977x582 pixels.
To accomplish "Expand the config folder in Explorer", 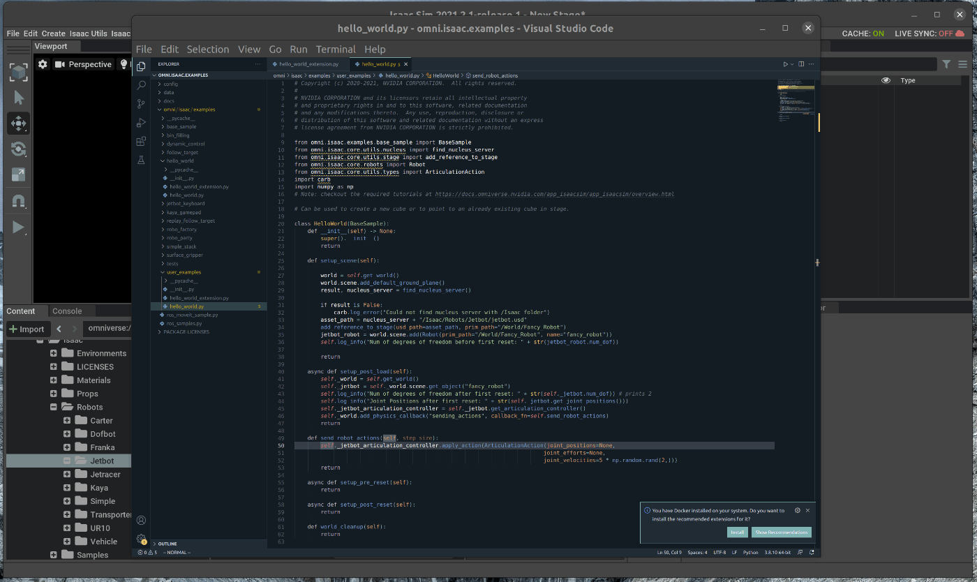I will click(x=209, y=84).
